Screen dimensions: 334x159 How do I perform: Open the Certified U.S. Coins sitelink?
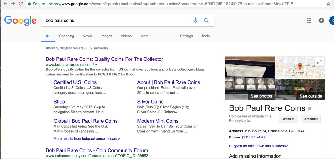click(75, 82)
